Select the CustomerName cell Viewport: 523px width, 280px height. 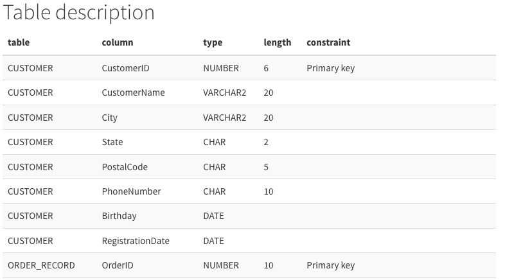[x=133, y=92]
